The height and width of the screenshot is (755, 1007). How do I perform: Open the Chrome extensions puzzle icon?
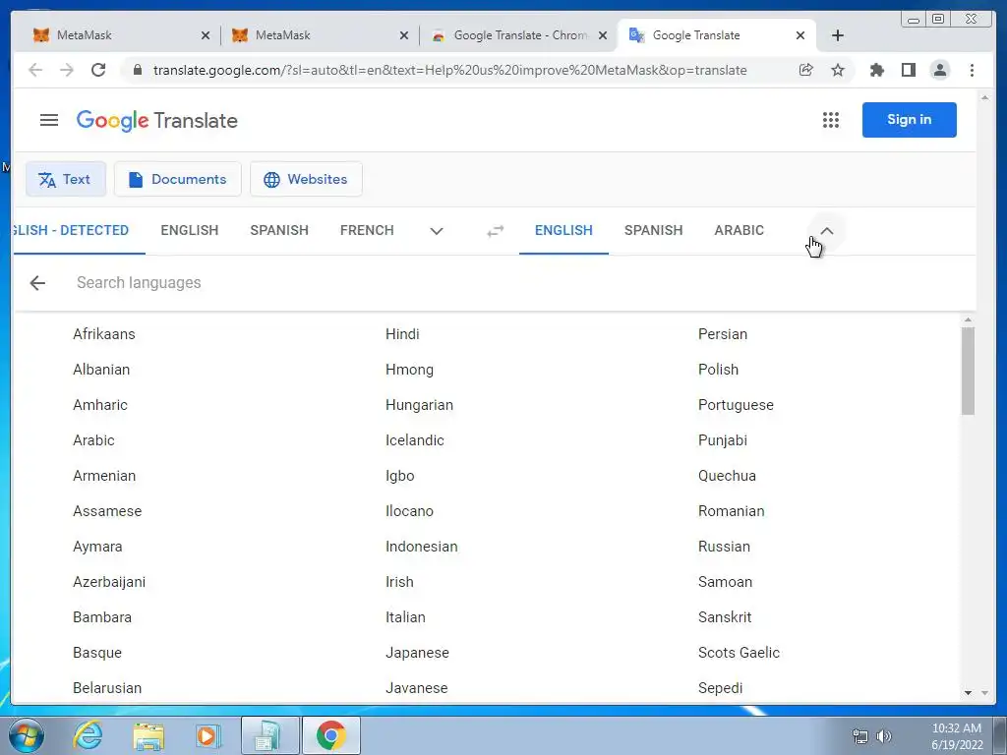pos(876,70)
